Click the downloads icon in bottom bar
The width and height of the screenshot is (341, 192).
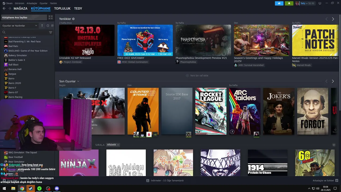(148, 181)
